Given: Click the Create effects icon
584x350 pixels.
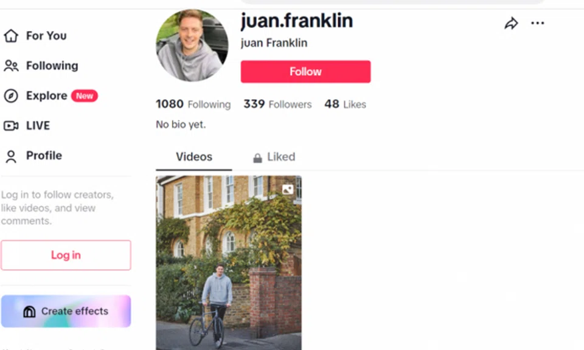Looking at the screenshot, I should [x=29, y=311].
